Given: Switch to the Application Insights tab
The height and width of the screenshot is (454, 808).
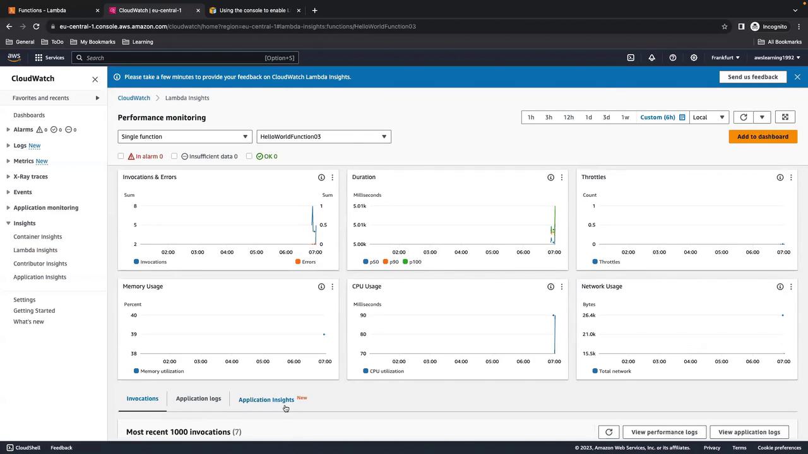Looking at the screenshot, I should (266, 400).
